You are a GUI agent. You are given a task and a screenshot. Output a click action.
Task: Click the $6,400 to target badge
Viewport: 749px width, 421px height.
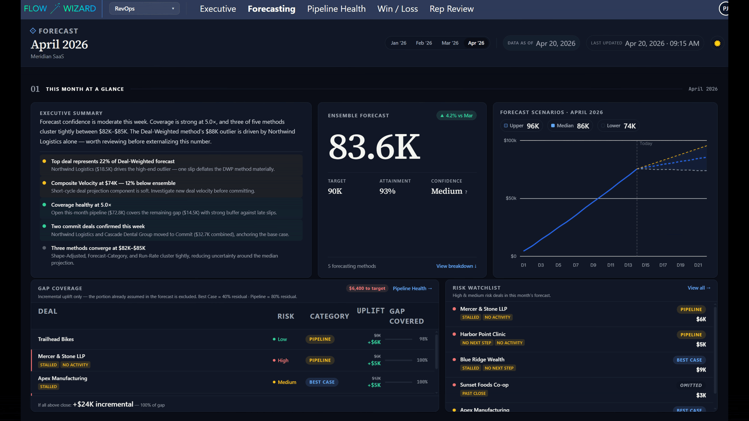pyautogui.click(x=367, y=288)
